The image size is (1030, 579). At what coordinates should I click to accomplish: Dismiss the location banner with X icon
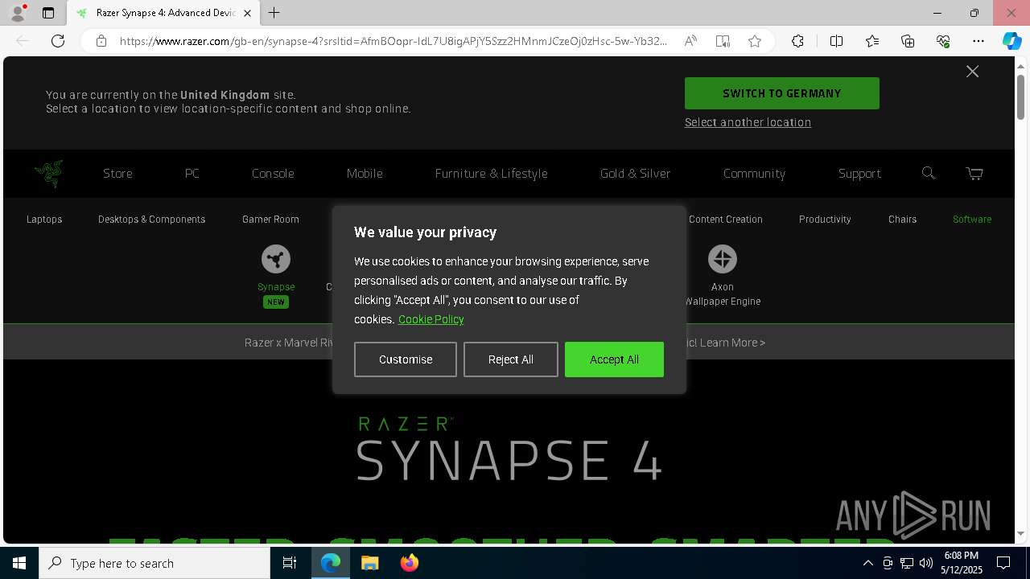[x=972, y=72]
